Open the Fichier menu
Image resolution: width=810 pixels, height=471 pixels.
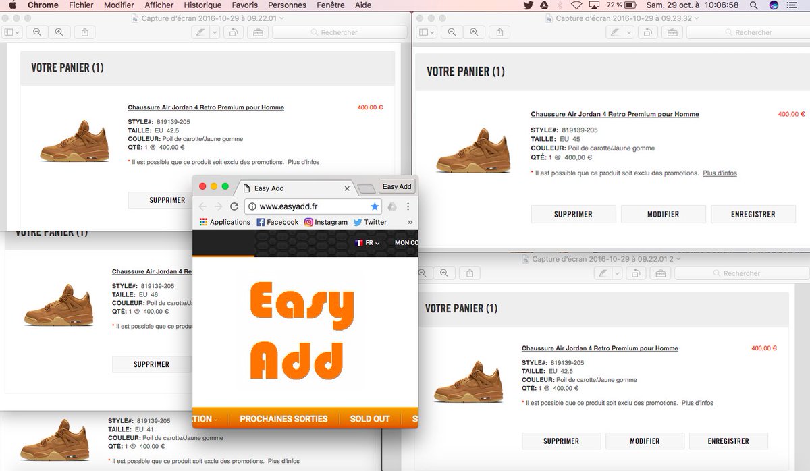point(81,5)
